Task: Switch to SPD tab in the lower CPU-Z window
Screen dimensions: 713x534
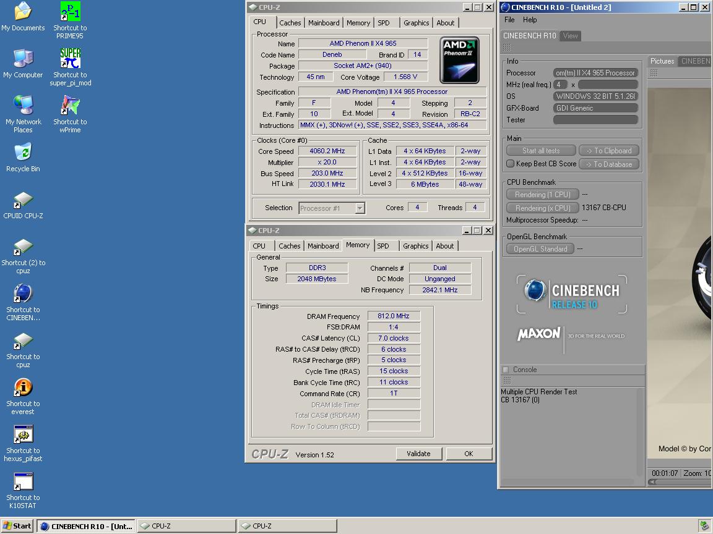Action: (x=383, y=246)
